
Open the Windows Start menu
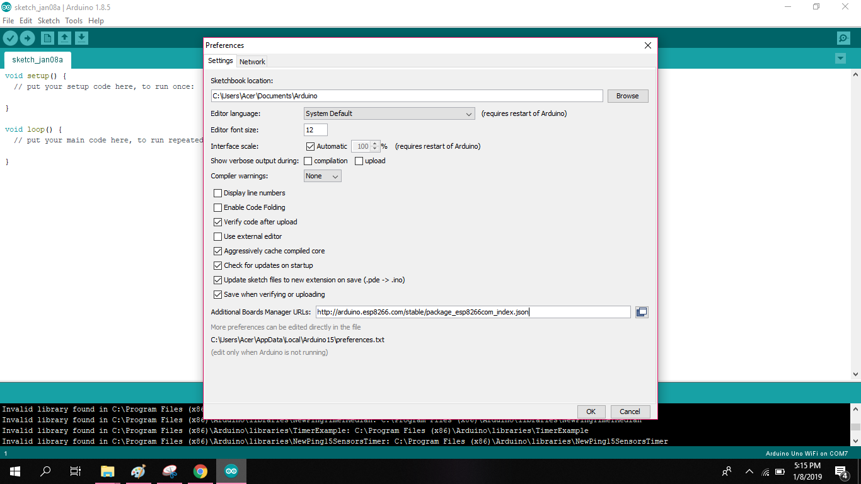(x=15, y=471)
